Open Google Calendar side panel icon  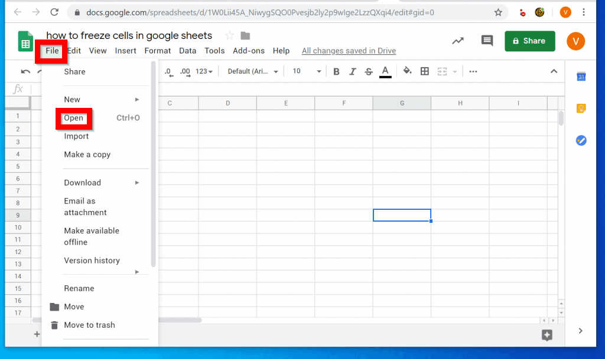point(581,77)
